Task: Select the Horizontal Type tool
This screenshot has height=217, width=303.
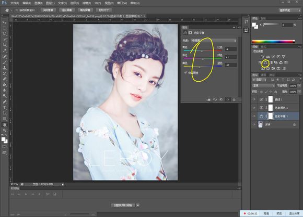Action: tap(4, 107)
